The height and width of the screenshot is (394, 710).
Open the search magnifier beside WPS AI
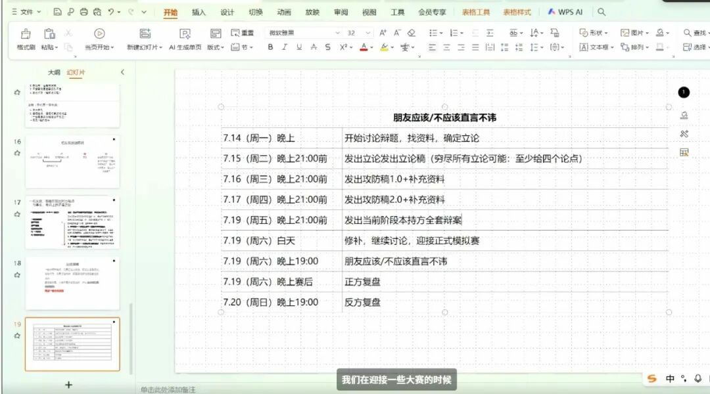point(602,12)
